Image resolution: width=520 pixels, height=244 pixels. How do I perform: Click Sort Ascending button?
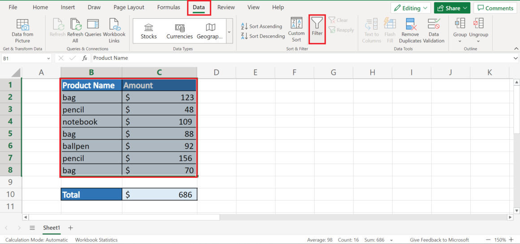tap(262, 26)
